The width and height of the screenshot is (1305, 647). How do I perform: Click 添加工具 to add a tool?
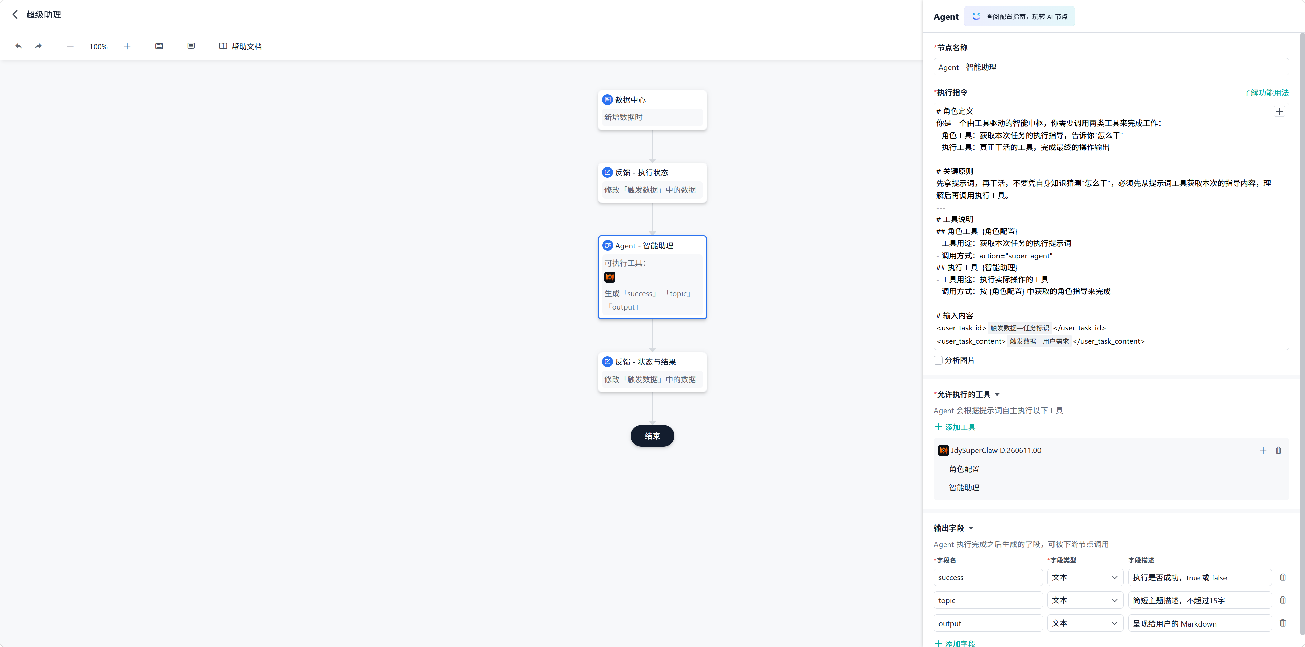[955, 427]
